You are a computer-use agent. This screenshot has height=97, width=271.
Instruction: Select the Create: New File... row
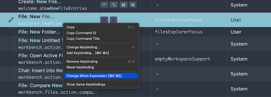(x=135, y=6)
